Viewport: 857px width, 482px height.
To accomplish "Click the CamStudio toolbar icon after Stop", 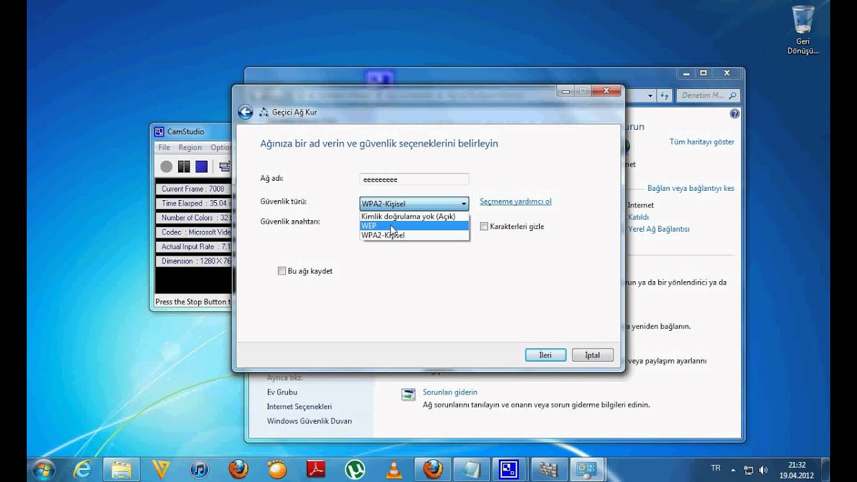I will (x=225, y=167).
